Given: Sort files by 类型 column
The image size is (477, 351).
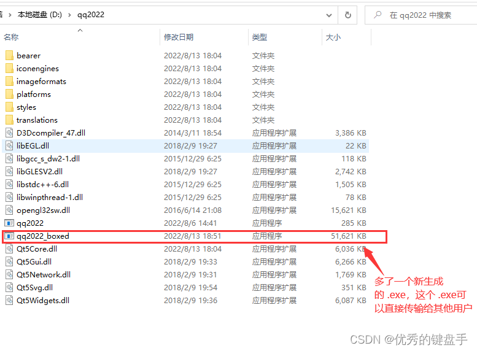Looking at the screenshot, I should click(260, 37).
